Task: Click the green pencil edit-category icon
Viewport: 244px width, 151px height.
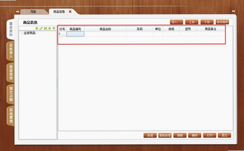Action: point(41,28)
